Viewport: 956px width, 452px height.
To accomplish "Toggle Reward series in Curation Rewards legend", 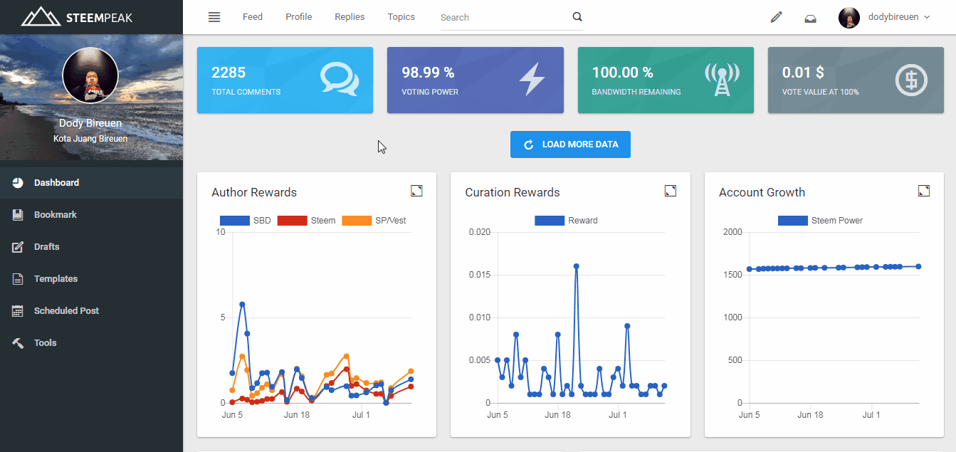I will [566, 221].
